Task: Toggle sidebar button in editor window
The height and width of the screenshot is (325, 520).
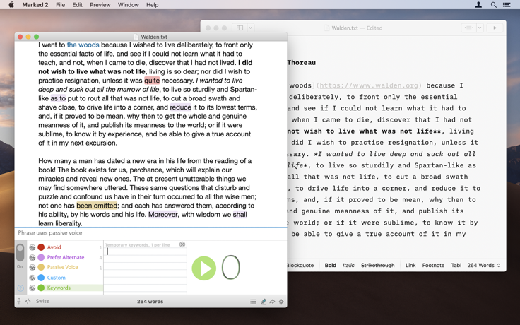Action: pyautogui.click(x=240, y=28)
